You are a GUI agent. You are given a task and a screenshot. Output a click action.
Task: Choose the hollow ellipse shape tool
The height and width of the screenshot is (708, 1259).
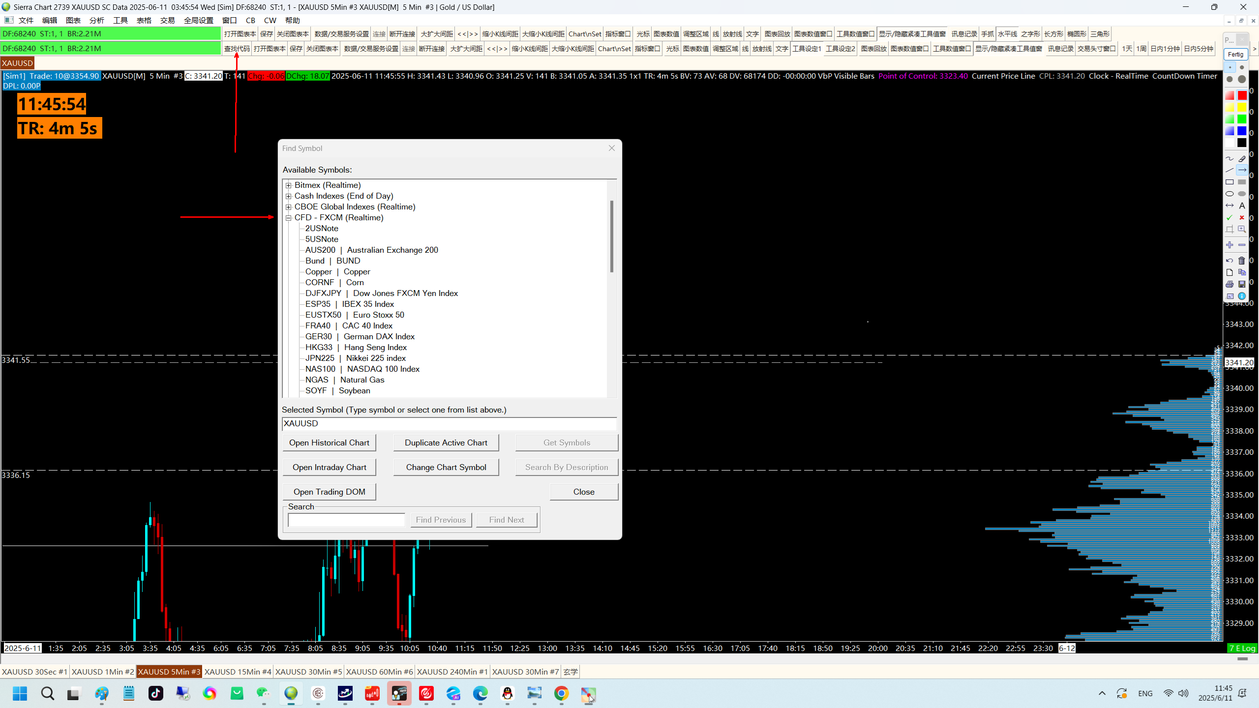click(x=1229, y=194)
